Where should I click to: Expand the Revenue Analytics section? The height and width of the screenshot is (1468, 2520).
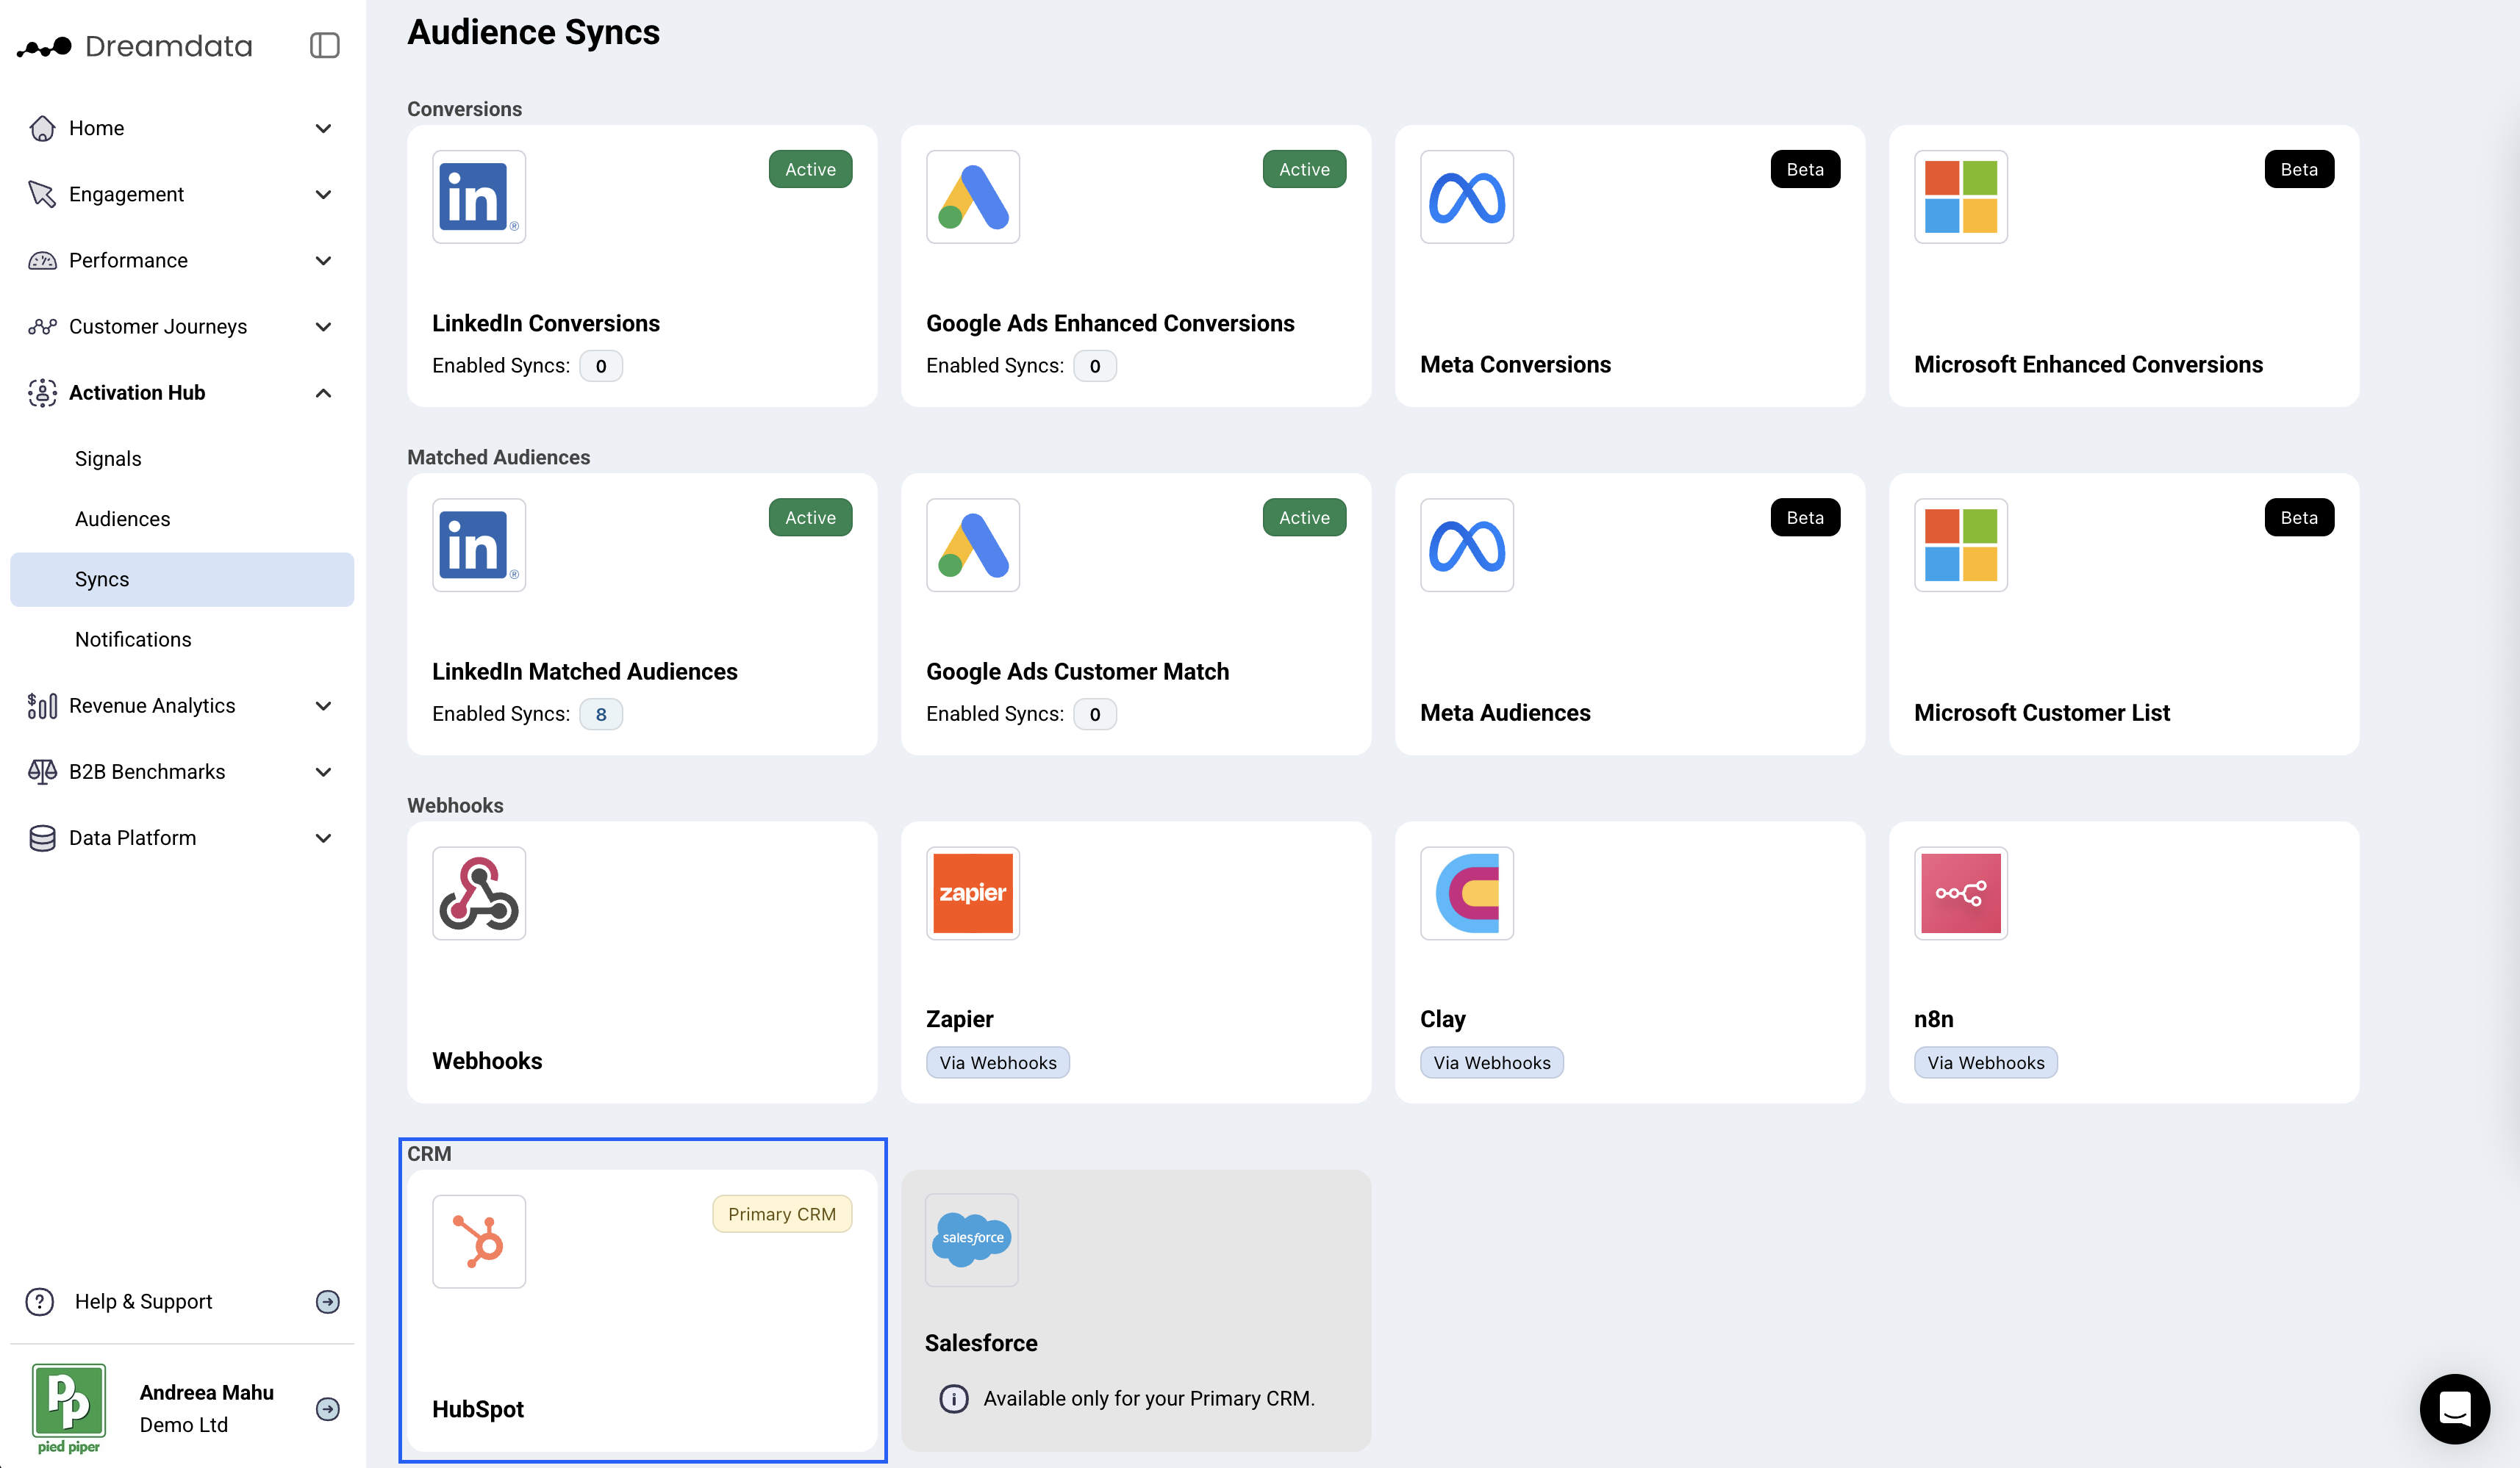[323, 705]
